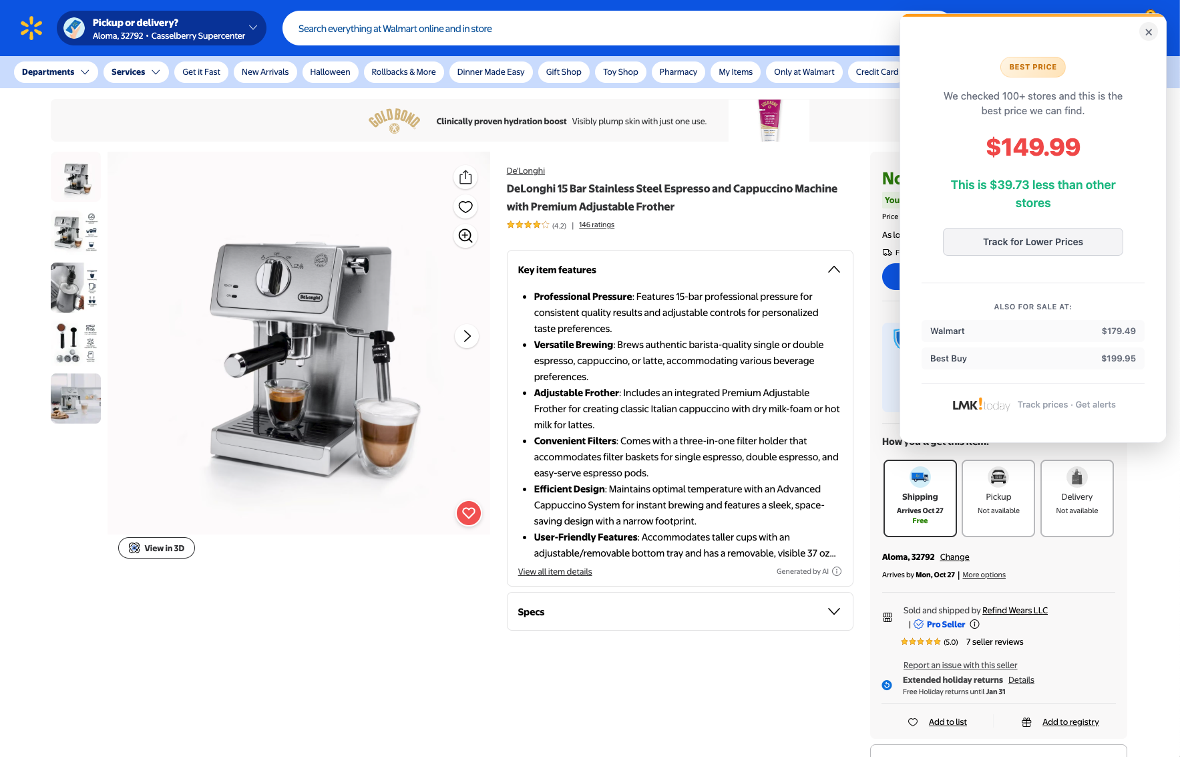
Task: Select the fifth kitchen scene thumbnail
Action: (x=75, y=399)
